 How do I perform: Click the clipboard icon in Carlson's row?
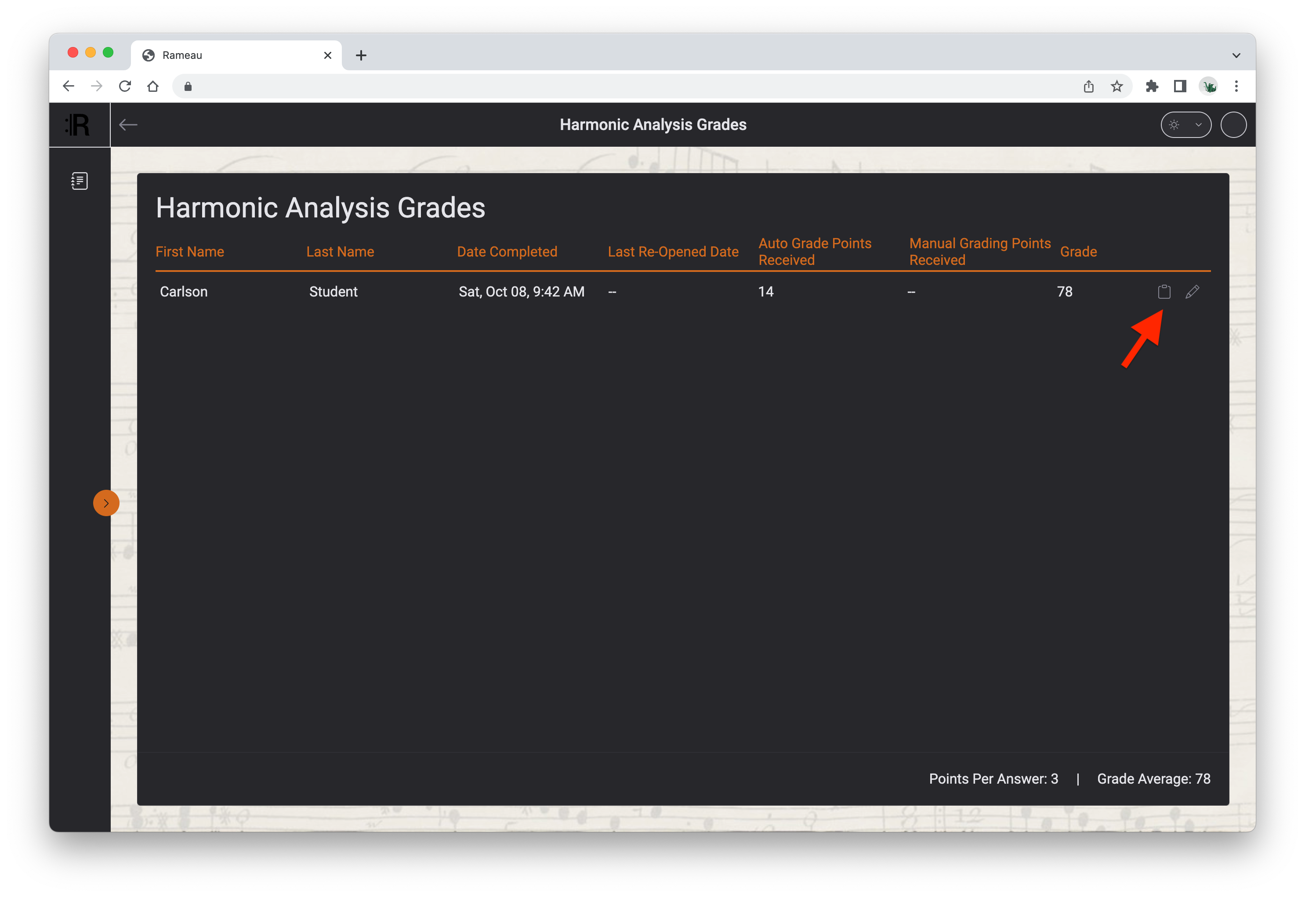pos(1164,292)
